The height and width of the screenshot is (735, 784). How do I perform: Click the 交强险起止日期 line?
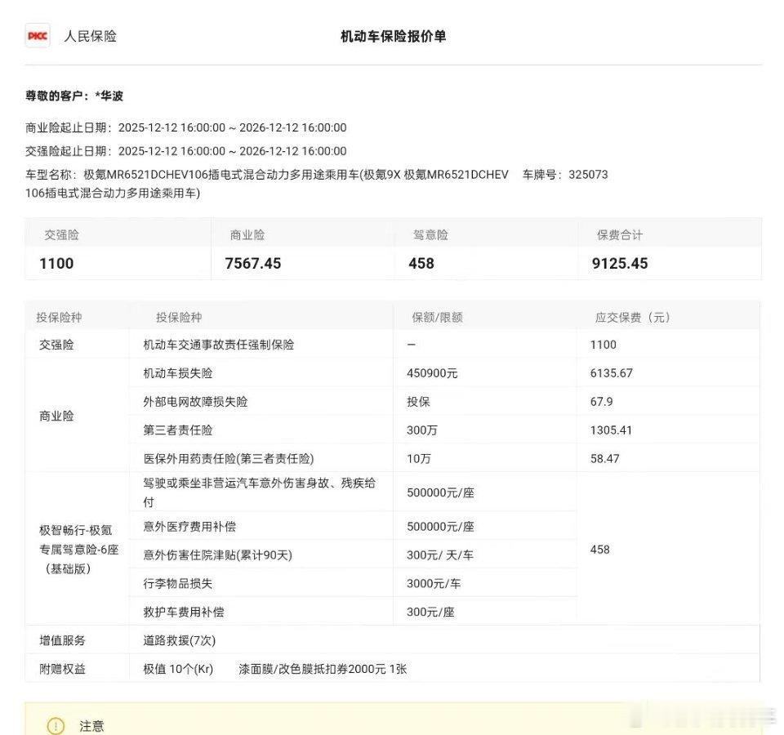click(186, 151)
